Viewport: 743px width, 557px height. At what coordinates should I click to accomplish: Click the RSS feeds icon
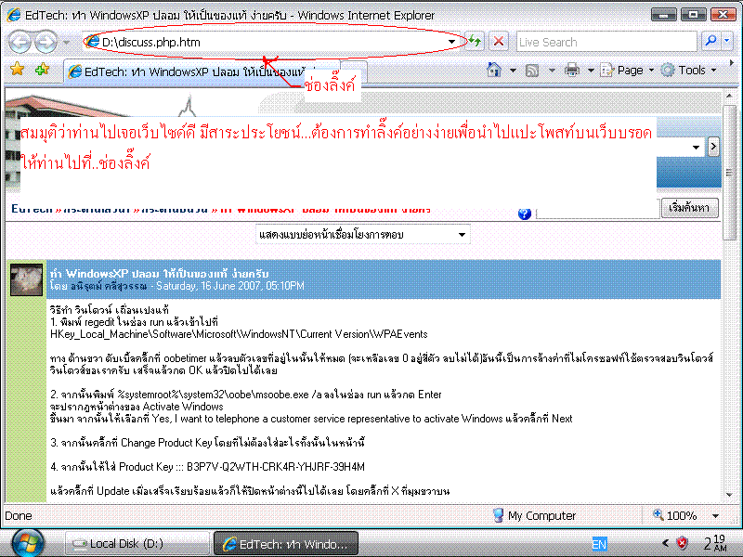tap(532, 71)
